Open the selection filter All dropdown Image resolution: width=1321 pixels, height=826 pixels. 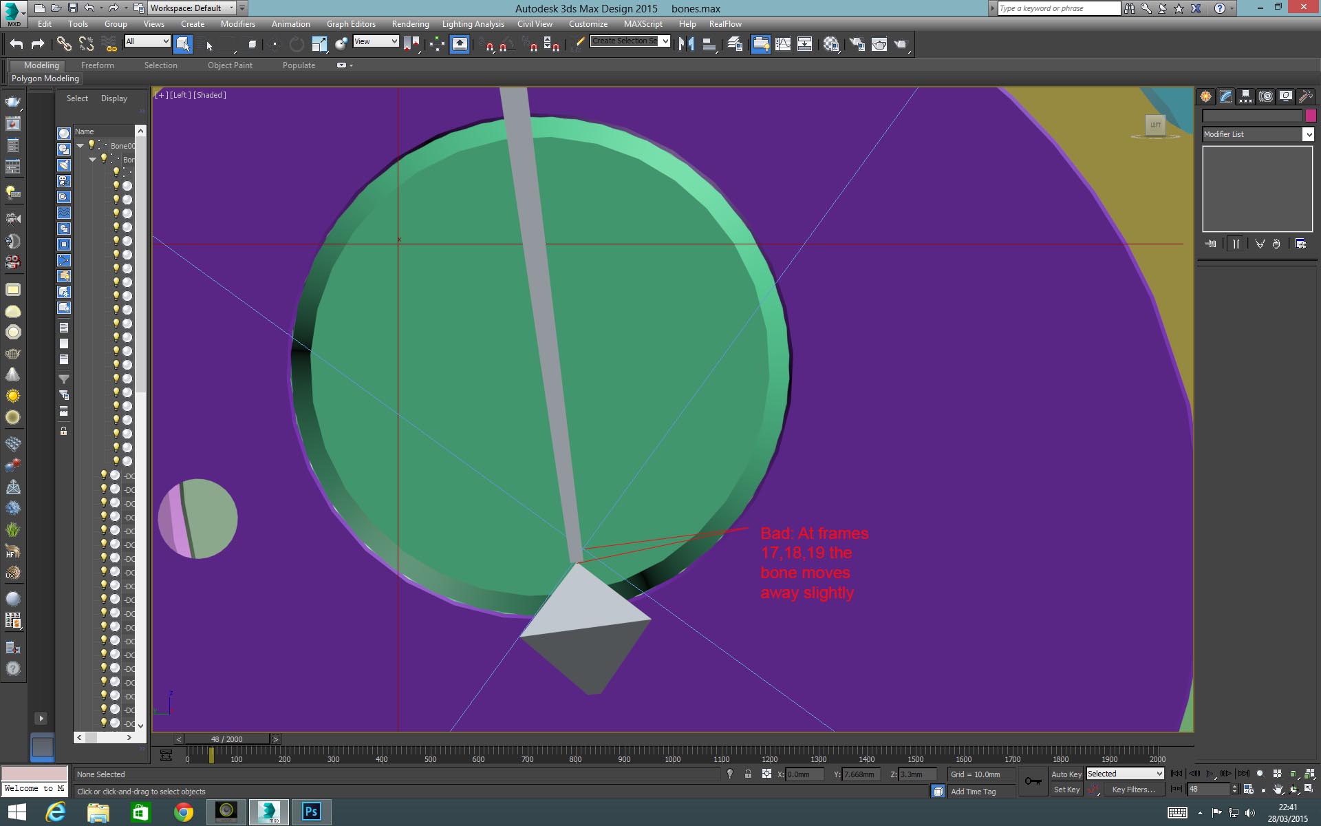point(147,42)
